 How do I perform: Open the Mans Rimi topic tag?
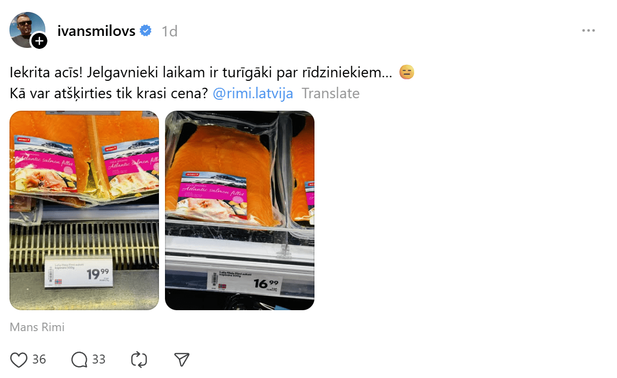click(x=37, y=328)
